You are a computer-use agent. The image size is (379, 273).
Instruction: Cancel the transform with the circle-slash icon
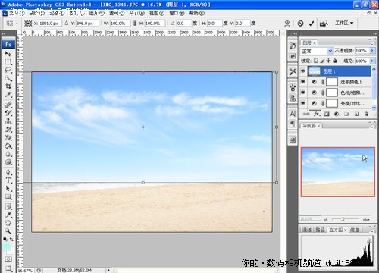tap(300, 24)
